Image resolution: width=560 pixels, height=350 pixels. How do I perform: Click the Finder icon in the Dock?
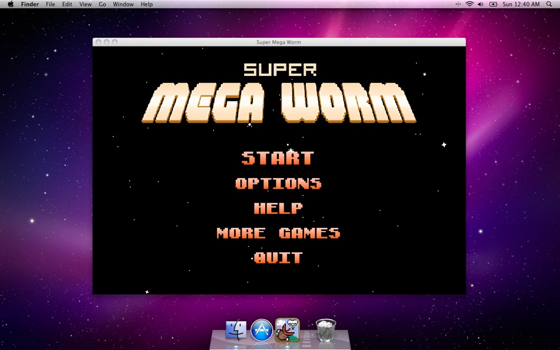pyautogui.click(x=236, y=329)
